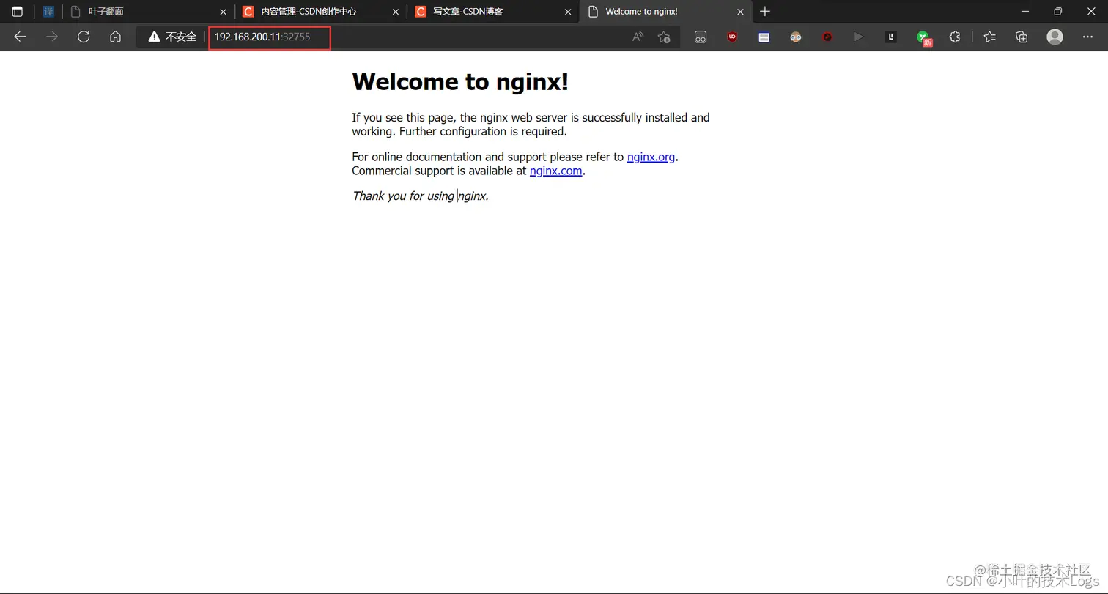Activate the Read Aloud icon

pyautogui.click(x=638, y=37)
